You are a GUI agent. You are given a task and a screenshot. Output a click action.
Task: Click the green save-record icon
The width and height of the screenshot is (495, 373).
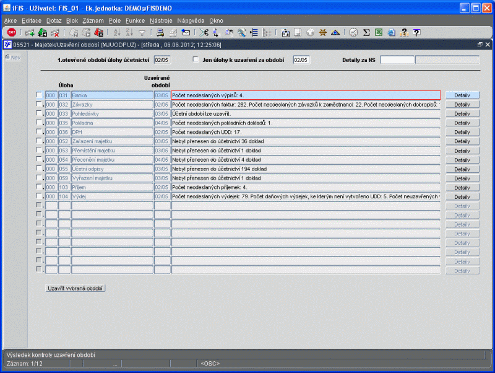pos(42,33)
